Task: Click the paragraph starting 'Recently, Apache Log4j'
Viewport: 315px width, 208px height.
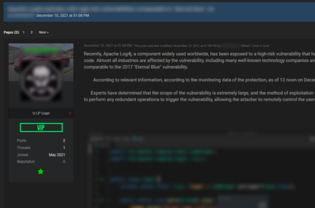Action: 199,61
